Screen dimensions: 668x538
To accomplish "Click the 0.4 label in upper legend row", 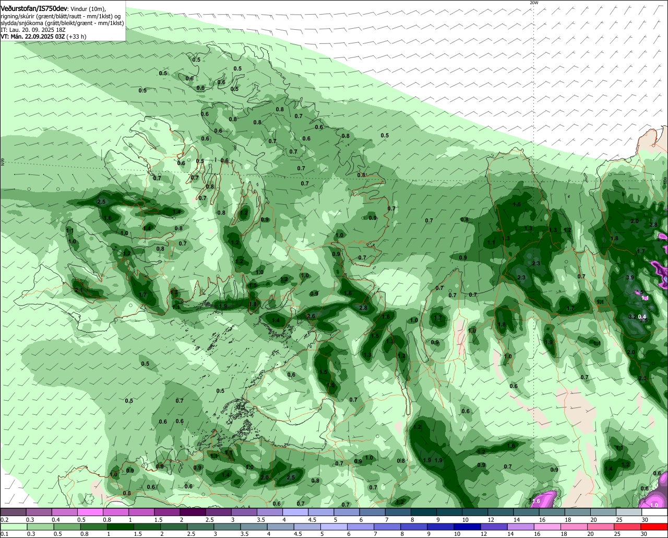I will pos(56,520).
